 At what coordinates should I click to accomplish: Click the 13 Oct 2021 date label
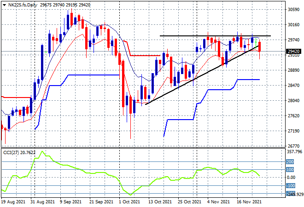pyautogui.click(x=160, y=202)
